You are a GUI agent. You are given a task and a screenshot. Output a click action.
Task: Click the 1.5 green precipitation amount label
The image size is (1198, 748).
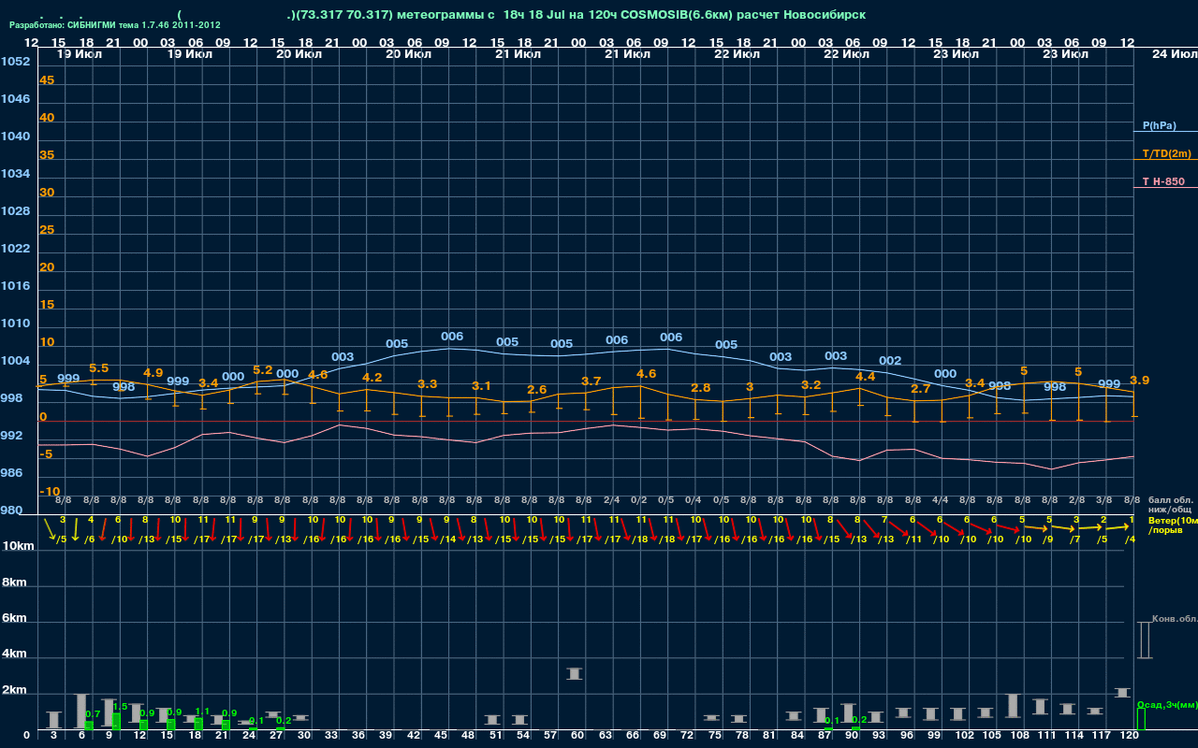pyautogui.click(x=120, y=707)
